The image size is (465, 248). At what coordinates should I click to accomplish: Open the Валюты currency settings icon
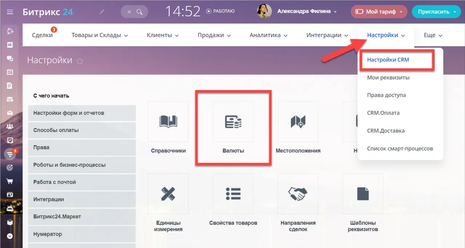coord(233,121)
